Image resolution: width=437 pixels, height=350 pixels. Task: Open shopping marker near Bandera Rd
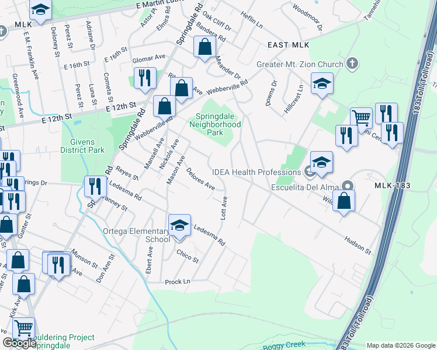coord(205,47)
